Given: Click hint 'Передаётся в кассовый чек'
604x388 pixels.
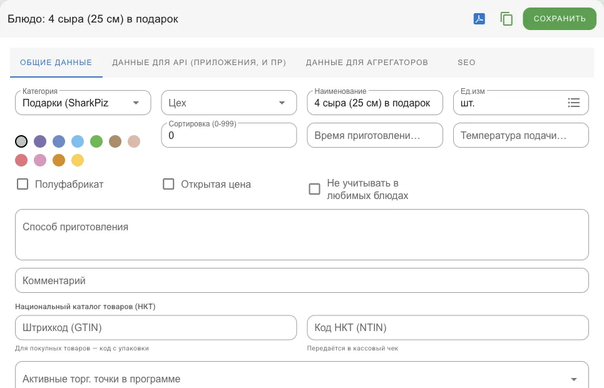Looking at the screenshot, I should pos(352,349).
